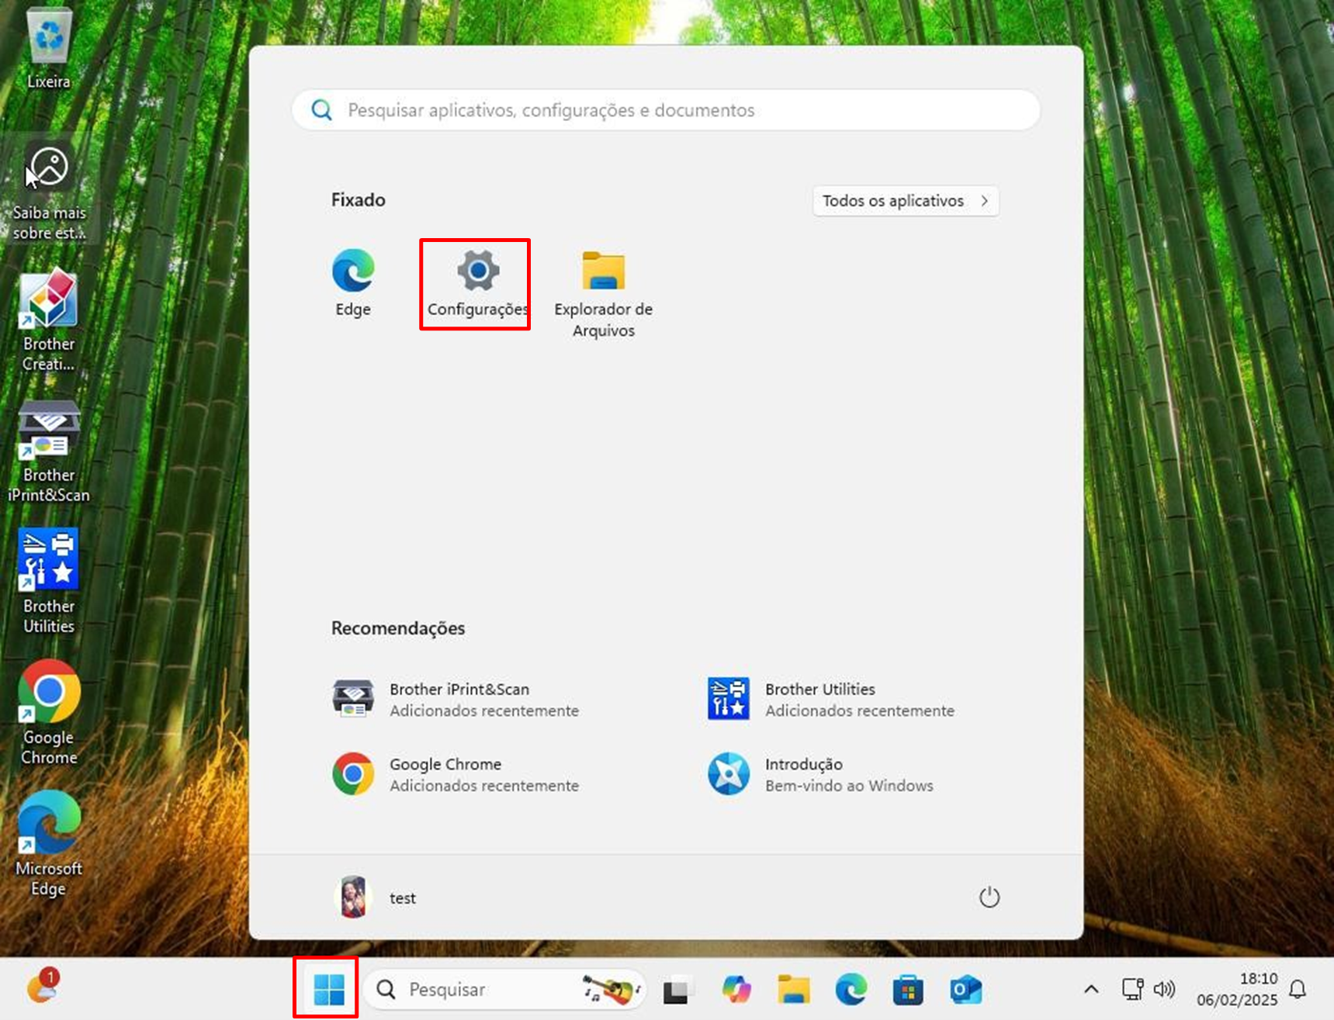This screenshot has width=1334, height=1020.
Task: Open the clock showing 18:10 06/02/2025
Action: click(1236, 989)
